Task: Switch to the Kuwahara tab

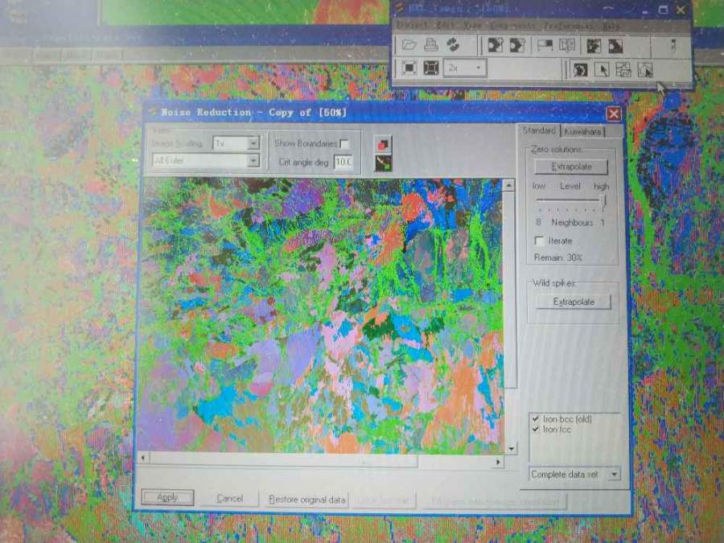Action: 582,132
